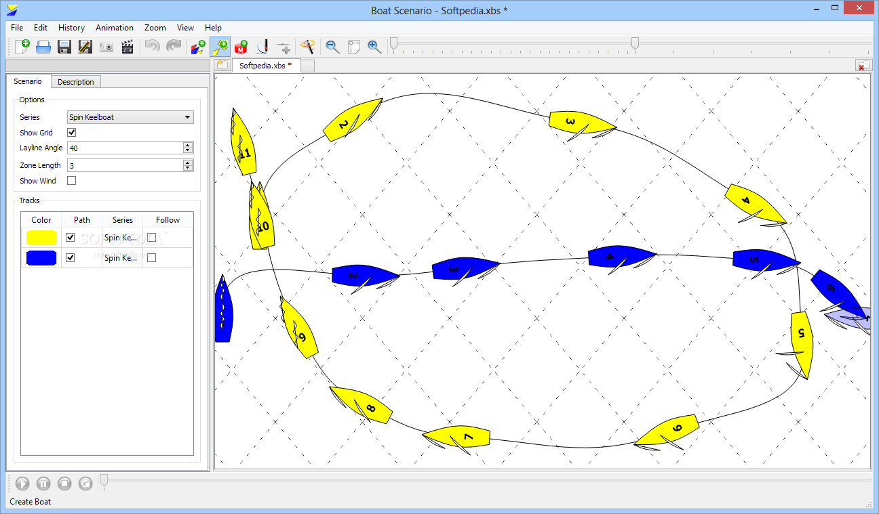The width and height of the screenshot is (879, 514).
Task: Click yellow track's Series cell Spin Ke...
Action: (x=122, y=238)
